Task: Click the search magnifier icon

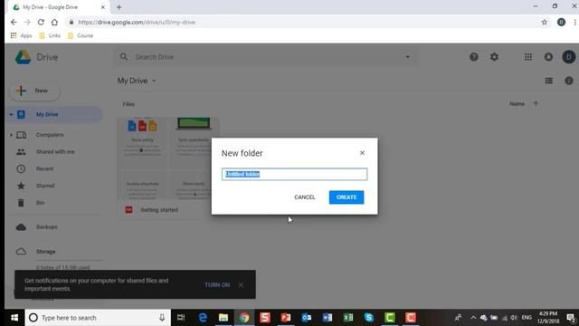Action: (x=124, y=57)
